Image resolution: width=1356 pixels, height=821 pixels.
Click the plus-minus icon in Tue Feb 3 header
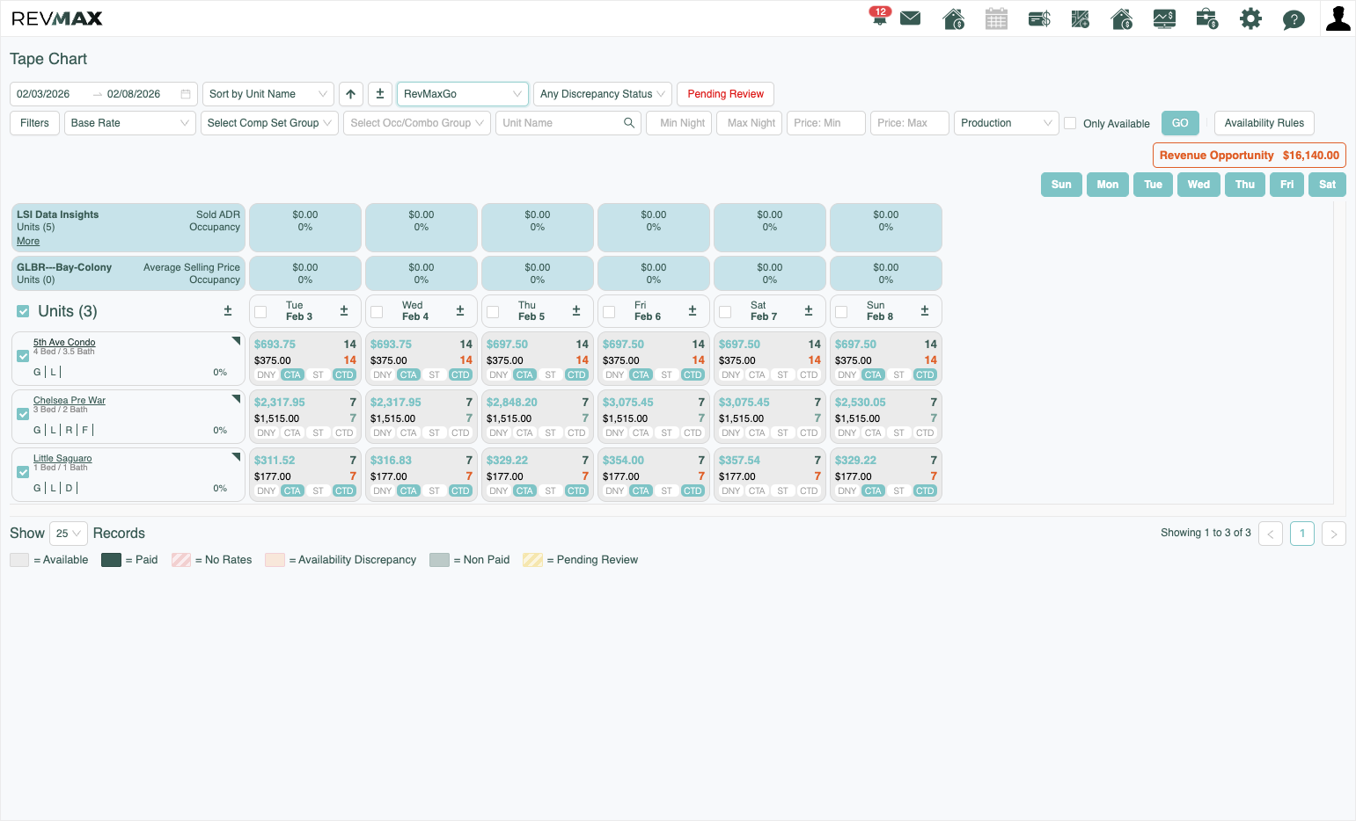pos(344,311)
